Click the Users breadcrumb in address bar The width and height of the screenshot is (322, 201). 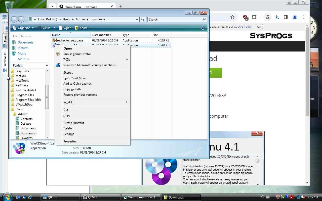(66, 19)
